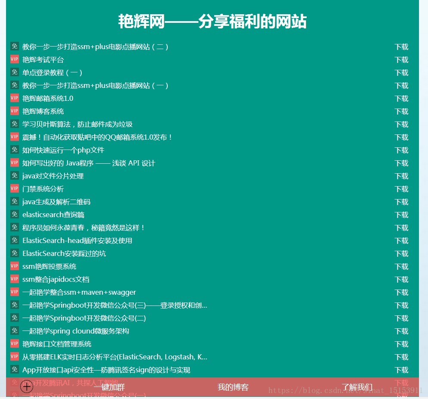
Task: Open ElasticSearch安装踩过的坑
Action: click(64, 253)
